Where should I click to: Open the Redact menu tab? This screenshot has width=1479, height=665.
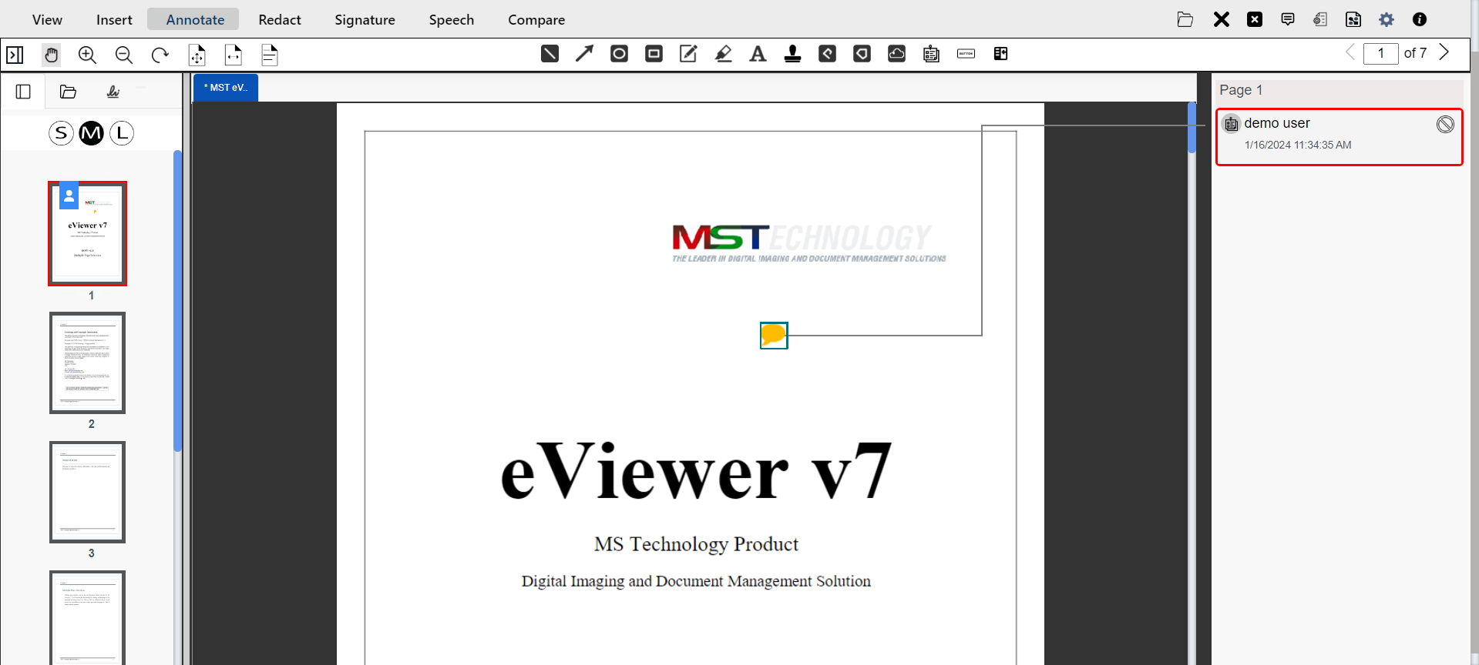(280, 19)
